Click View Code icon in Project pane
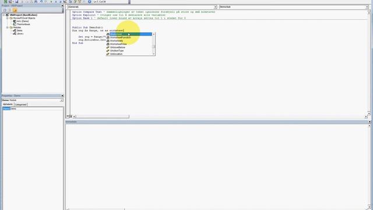Image resolution: width=373 pixels, height=210 pixels. (x=5, y=10)
